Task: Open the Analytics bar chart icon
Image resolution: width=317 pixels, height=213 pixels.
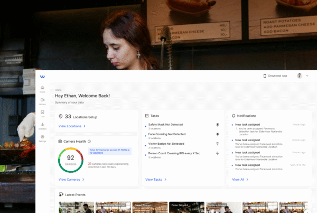Action: coord(42,125)
